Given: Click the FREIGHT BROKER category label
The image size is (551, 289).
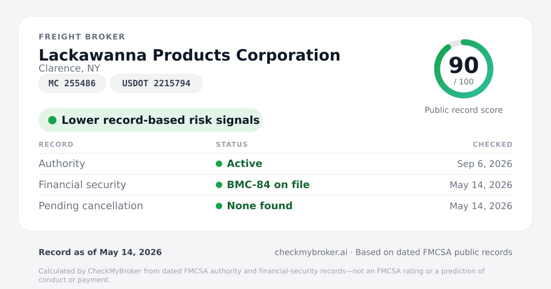Looking at the screenshot, I should click(x=82, y=37).
